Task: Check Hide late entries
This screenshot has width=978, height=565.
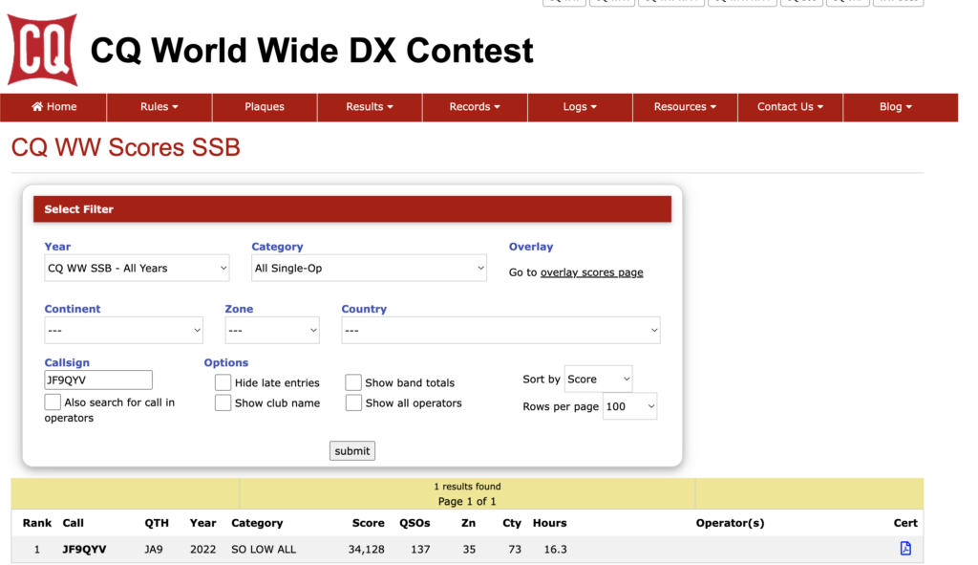Action: click(223, 382)
